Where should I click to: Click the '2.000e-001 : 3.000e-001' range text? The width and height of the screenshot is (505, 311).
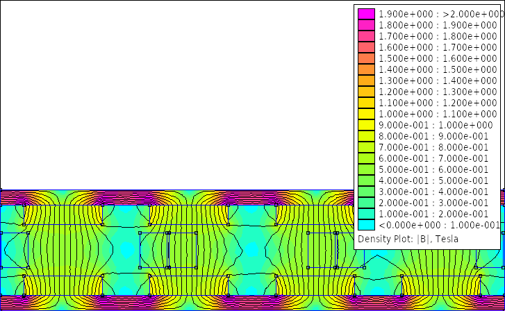point(433,203)
